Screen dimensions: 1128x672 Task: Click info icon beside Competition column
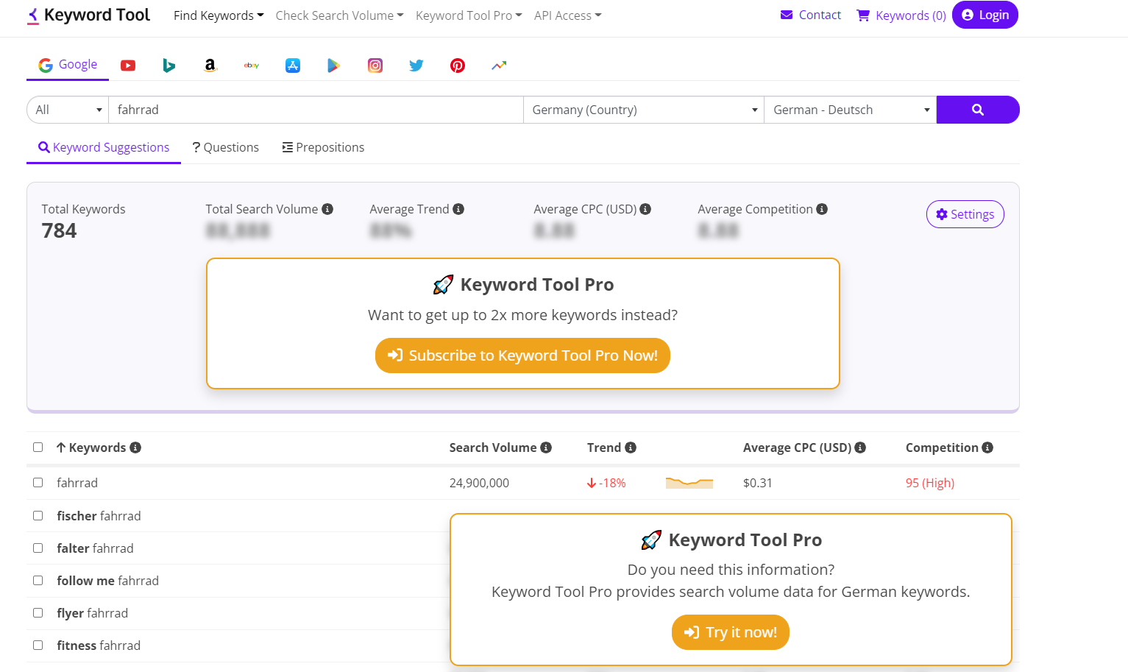[x=987, y=448]
